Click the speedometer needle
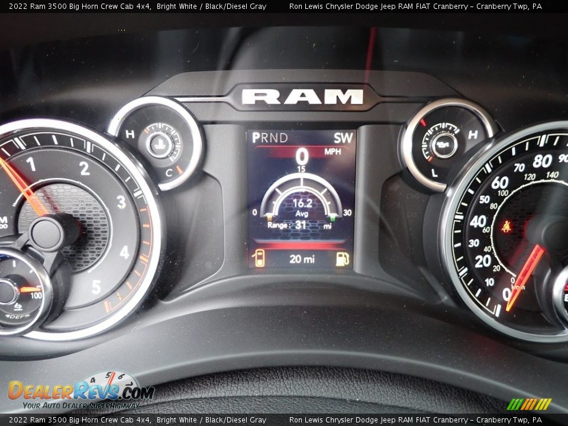This screenshot has width=568, height=426. click(x=525, y=278)
